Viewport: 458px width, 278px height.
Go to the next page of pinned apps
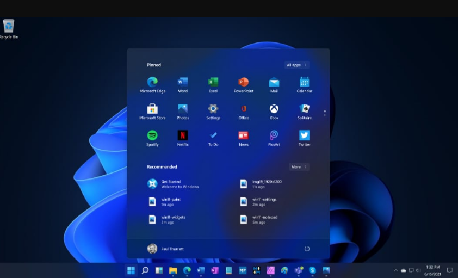pos(325,115)
